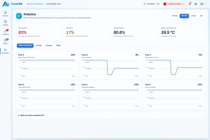The height and width of the screenshot is (140, 210).
Task: Click the 'Seagrass Meadow' subtitle
Action: click(88, 87)
